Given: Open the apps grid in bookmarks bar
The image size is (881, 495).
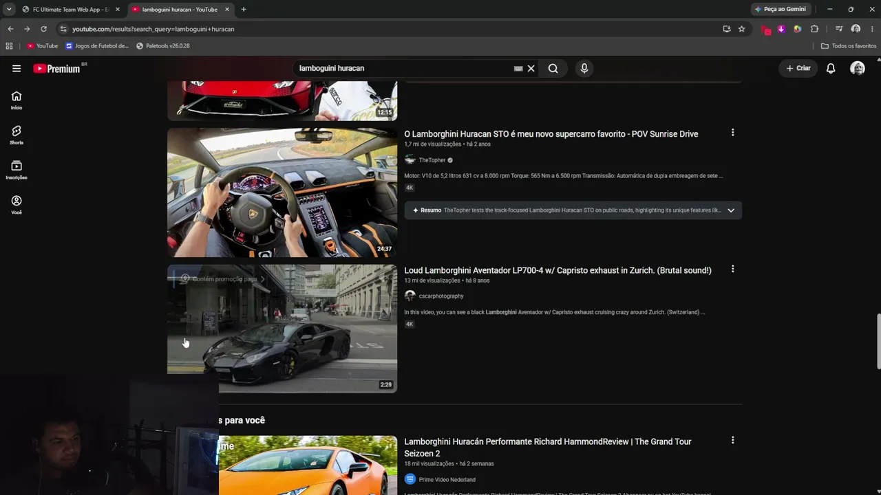Looking at the screenshot, I should [9, 46].
